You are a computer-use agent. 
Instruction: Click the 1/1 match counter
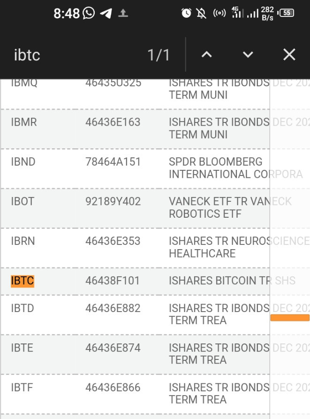pos(159,55)
